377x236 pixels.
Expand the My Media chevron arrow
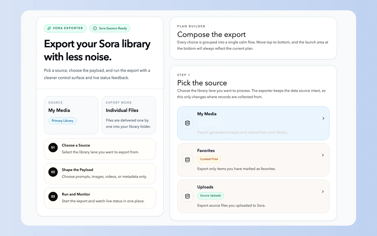click(323, 118)
